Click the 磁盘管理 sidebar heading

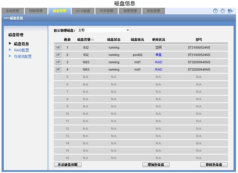16,35
